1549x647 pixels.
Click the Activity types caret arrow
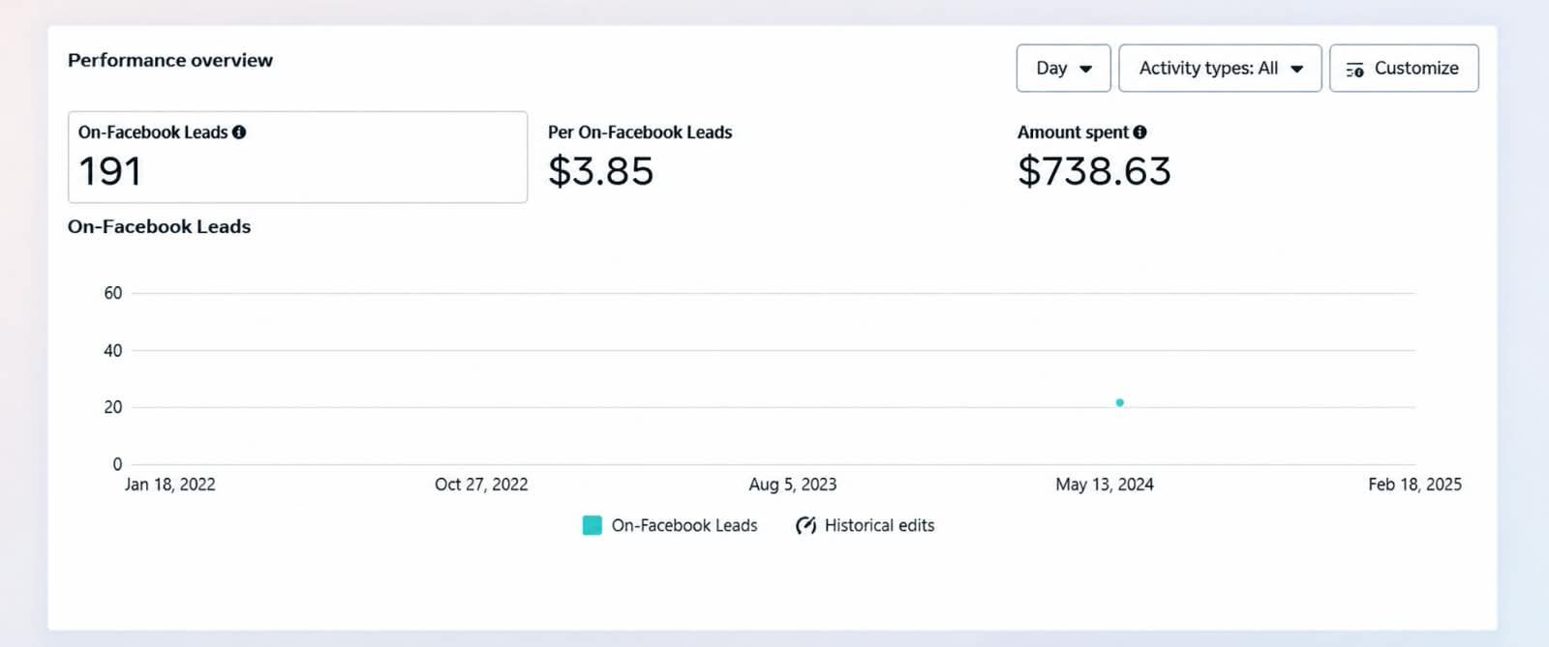[x=1296, y=69]
